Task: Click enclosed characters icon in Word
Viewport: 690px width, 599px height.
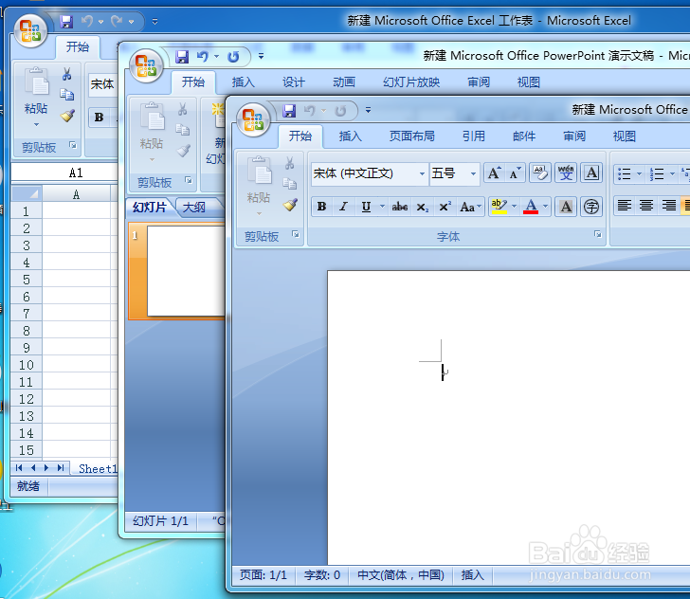Action: tap(591, 207)
